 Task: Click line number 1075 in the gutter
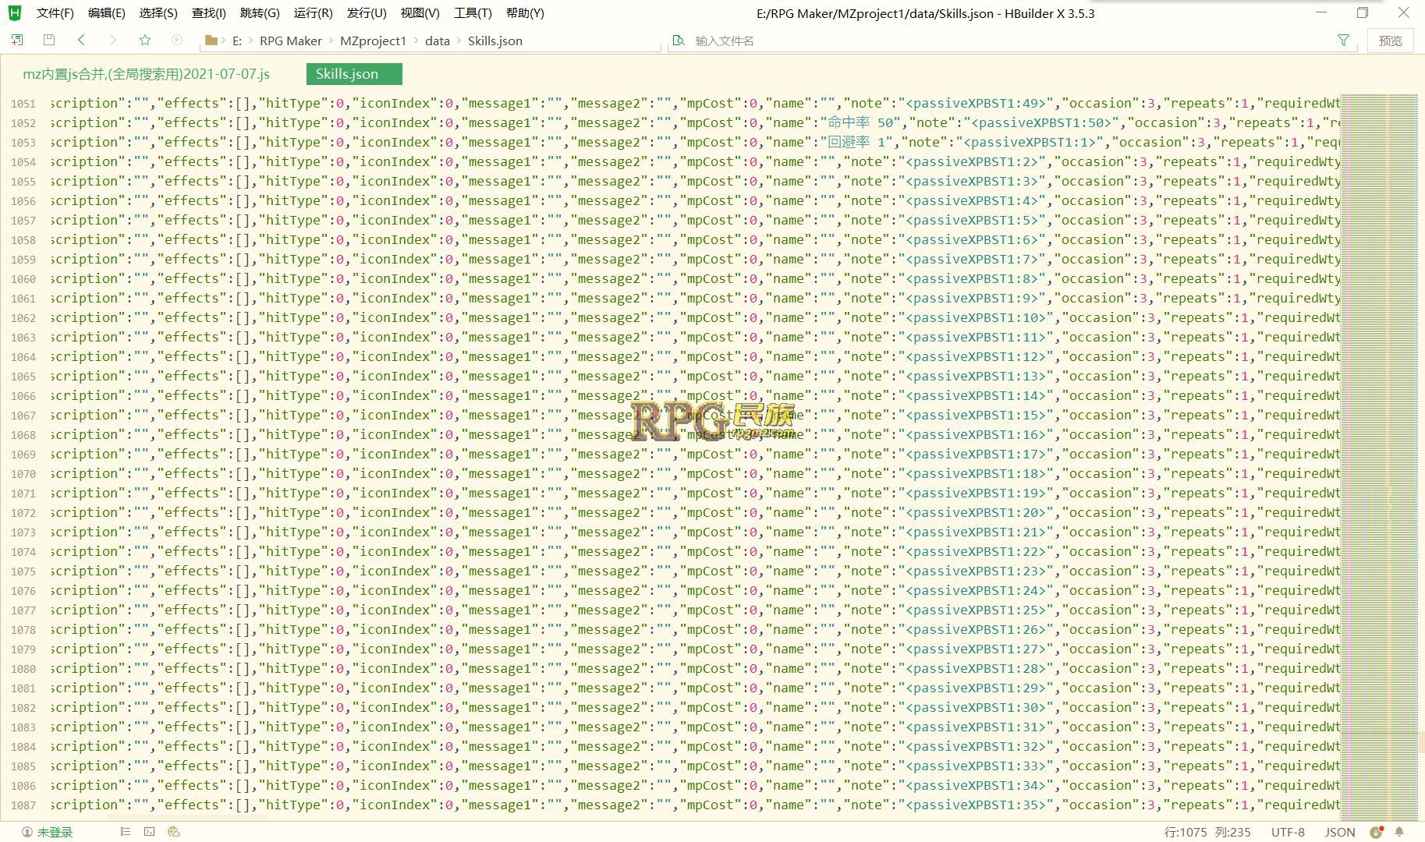pos(23,571)
